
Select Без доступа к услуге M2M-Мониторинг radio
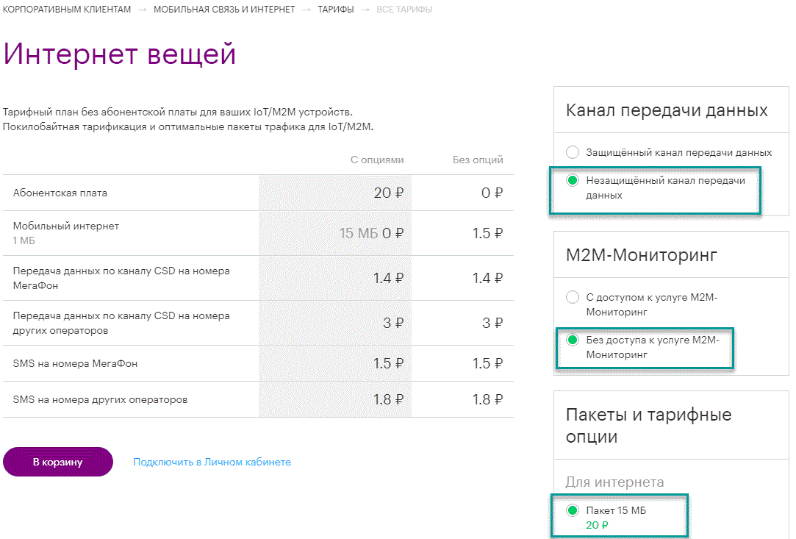(573, 340)
